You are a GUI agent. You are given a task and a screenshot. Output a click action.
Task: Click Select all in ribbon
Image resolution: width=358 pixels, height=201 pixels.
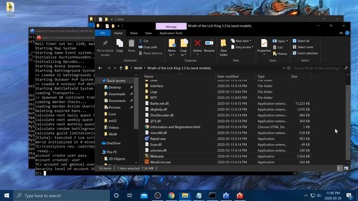[x=301, y=41]
